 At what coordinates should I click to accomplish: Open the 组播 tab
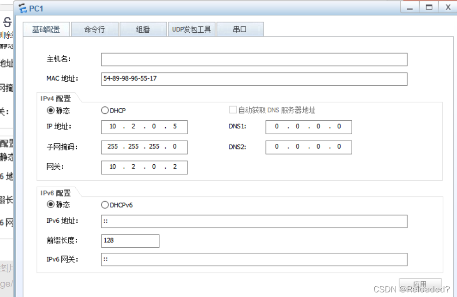[x=143, y=29]
